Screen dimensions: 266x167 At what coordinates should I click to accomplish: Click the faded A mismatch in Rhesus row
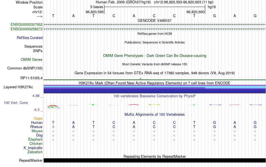click(x=53, y=127)
